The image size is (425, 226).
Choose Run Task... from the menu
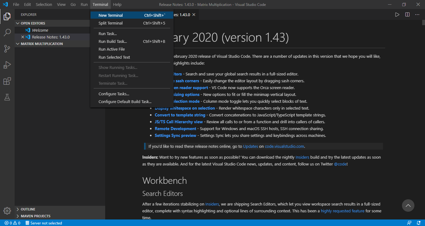132,34
